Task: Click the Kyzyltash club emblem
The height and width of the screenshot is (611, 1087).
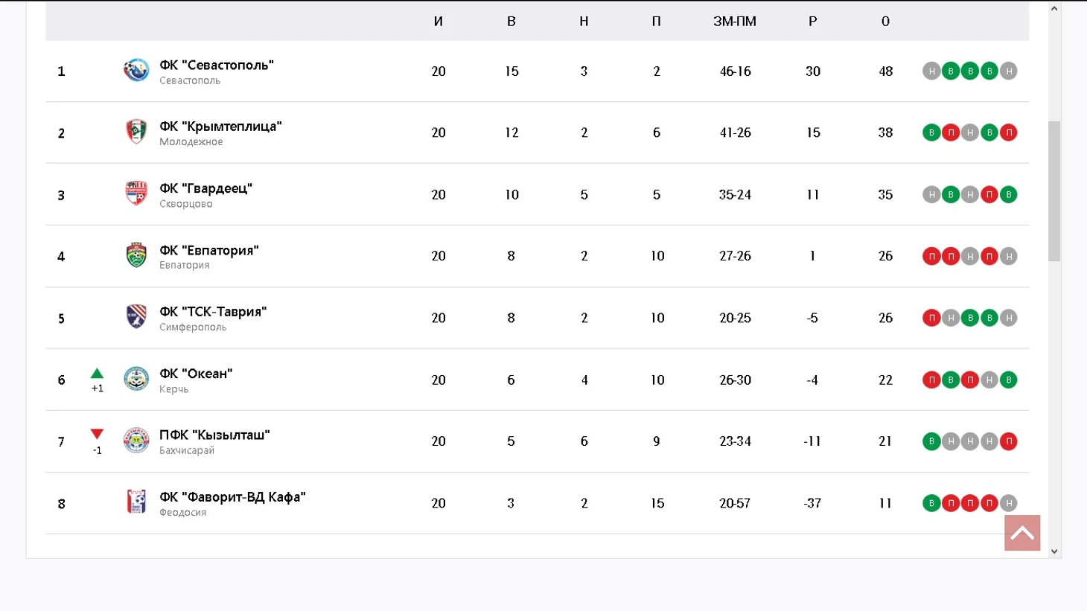Action: [136, 441]
